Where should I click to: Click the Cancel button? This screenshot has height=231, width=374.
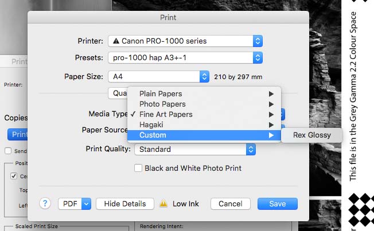[x=231, y=204]
